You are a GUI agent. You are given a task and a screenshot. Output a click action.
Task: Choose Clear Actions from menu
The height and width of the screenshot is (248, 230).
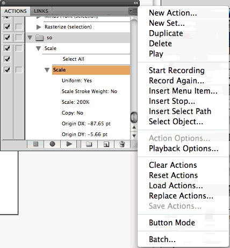[x=173, y=165]
